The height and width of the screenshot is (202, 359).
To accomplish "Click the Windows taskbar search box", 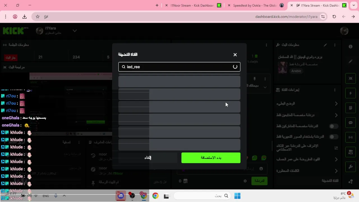I will click(202, 196).
